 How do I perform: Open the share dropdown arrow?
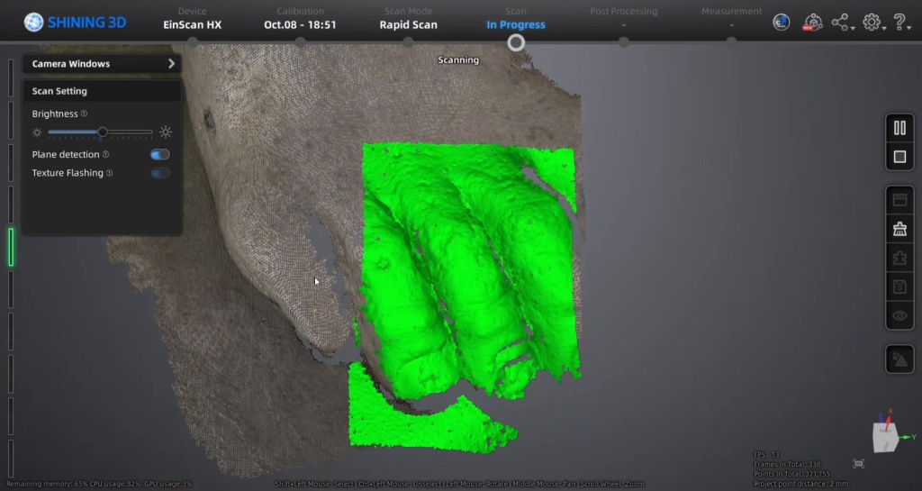pos(853,28)
